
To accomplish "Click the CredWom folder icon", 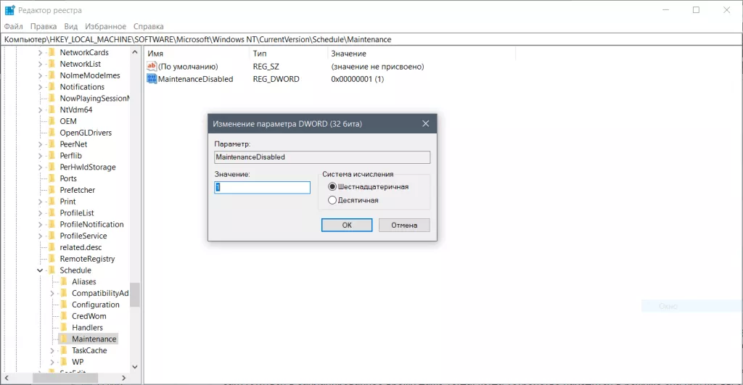I will pyautogui.click(x=64, y=316).
